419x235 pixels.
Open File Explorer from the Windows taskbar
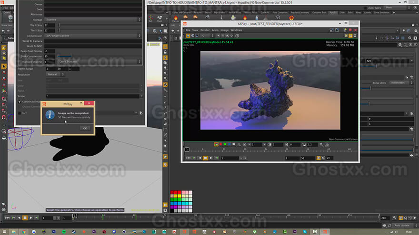14,232
